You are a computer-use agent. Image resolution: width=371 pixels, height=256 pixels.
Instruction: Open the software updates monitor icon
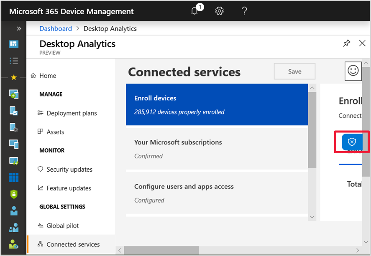pyautogui.click(x=14, y=161)
